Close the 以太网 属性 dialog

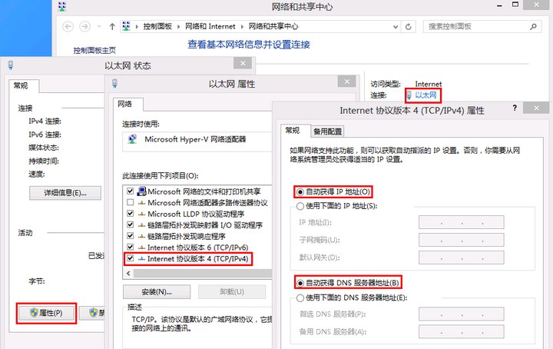click(x=346, y=81)
